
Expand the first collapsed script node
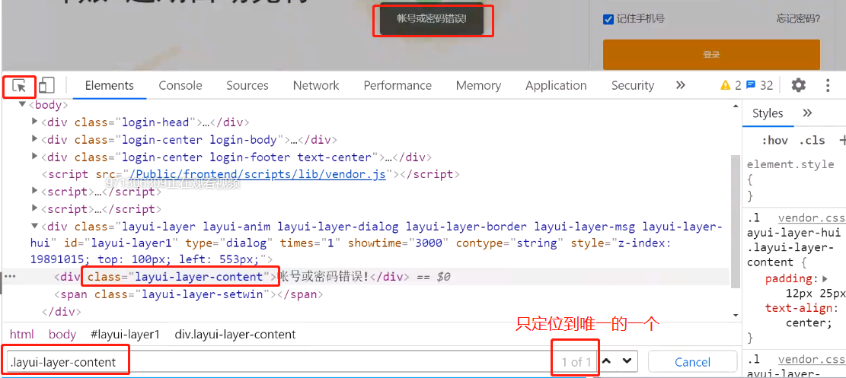point(36,192)
